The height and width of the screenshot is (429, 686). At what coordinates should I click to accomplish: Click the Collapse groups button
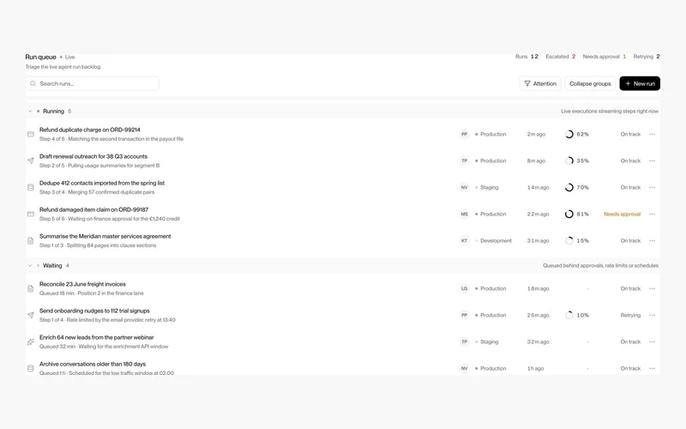click(590, 83)
